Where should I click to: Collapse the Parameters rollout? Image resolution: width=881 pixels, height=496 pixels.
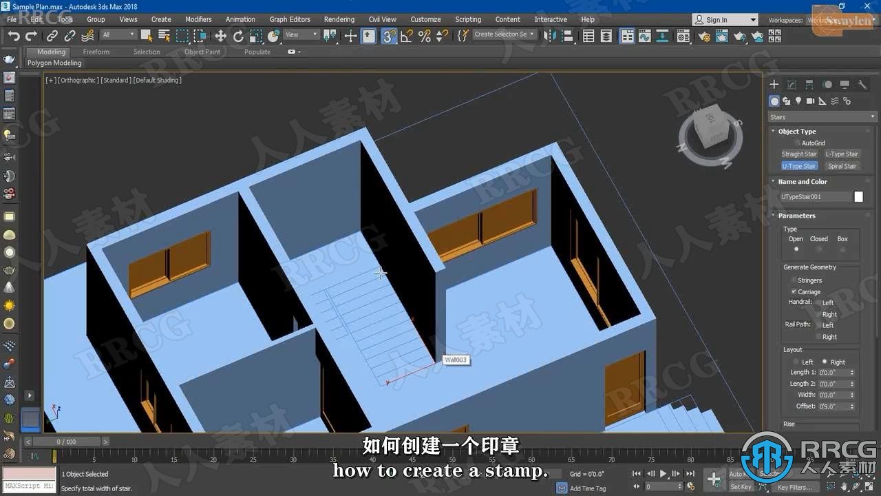(x=796, y=216)
